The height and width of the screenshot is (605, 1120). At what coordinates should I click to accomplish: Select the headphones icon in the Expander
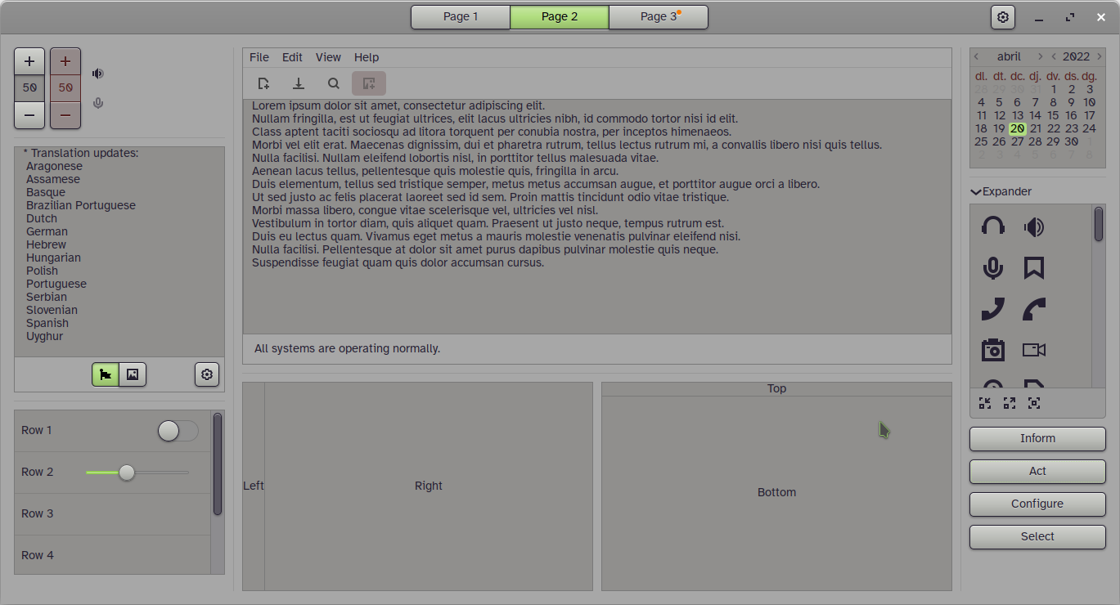(992, 226)
